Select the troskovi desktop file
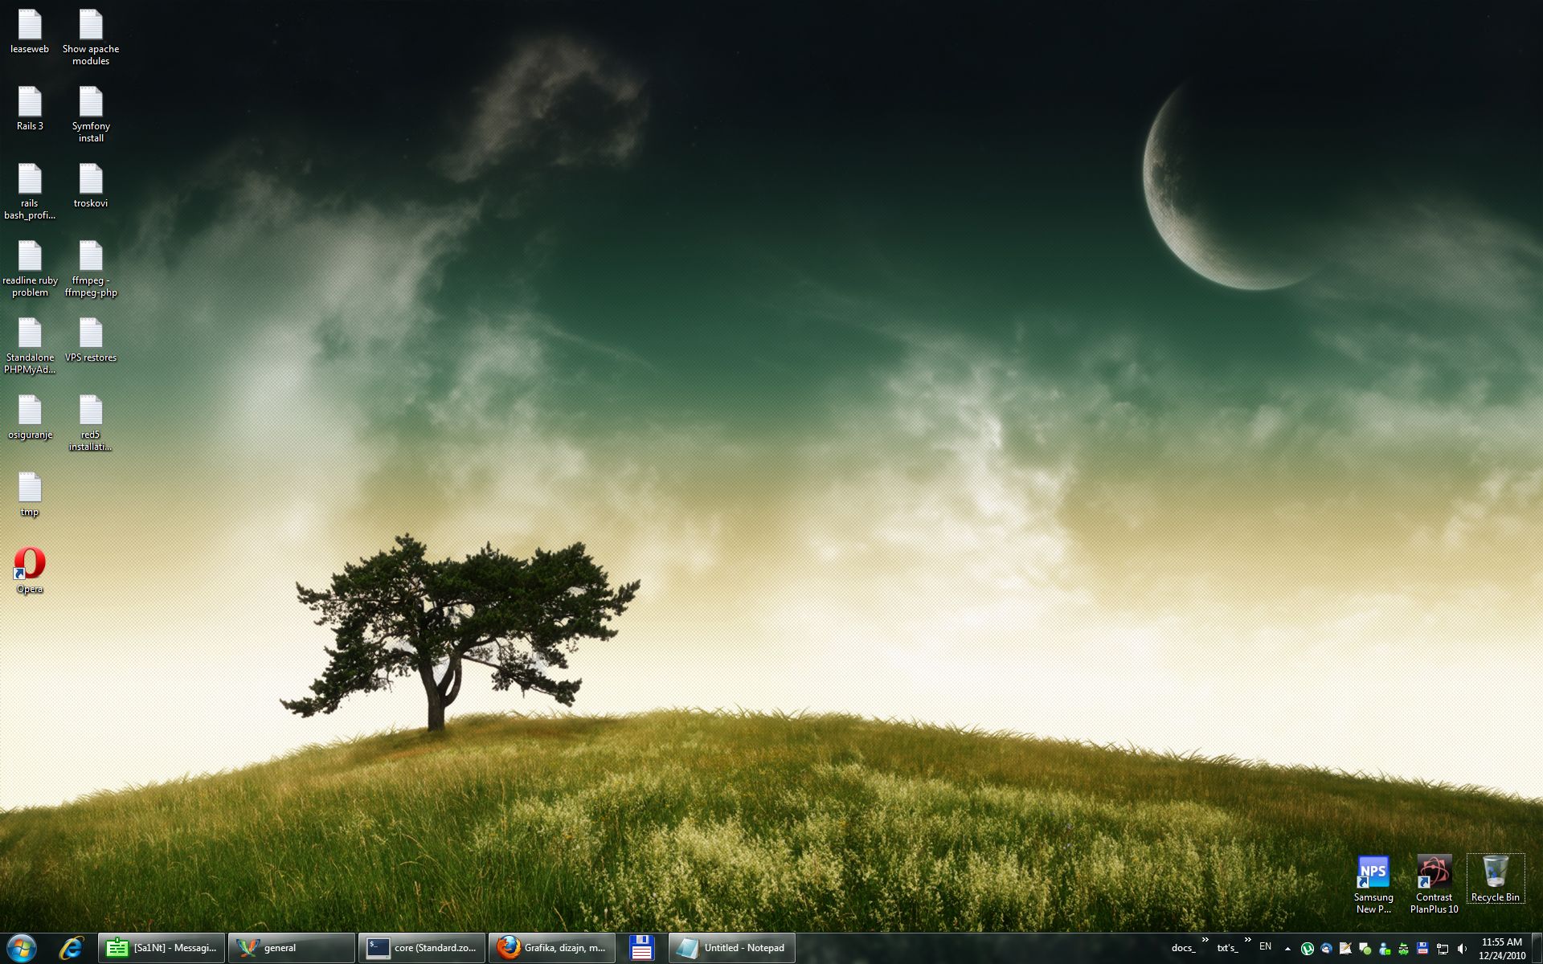The height and width of the screenshot is (964, 1543). pos(91,186)
